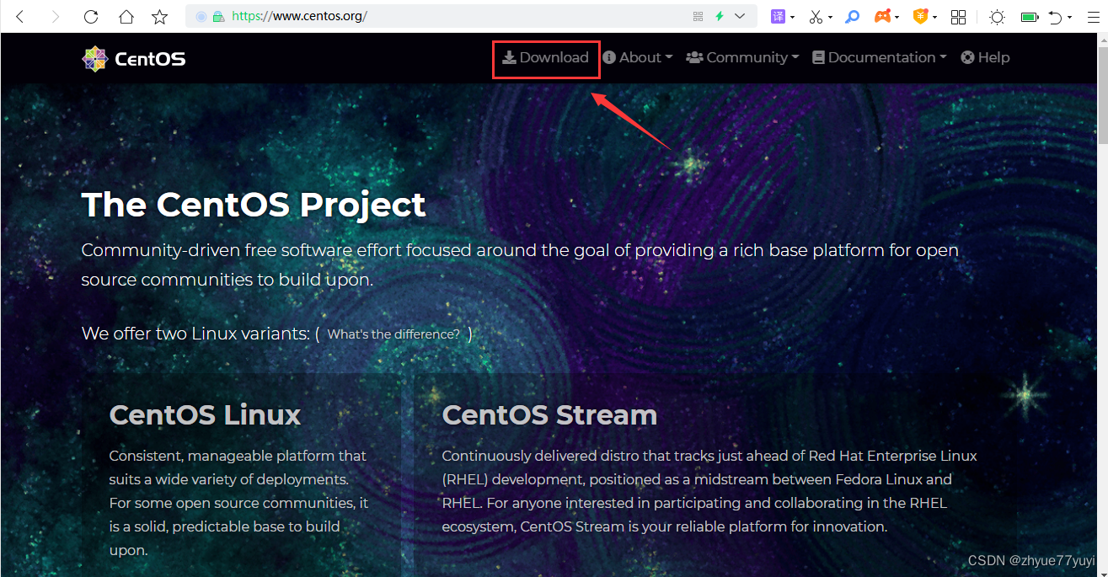Open the QR code icon in address bar

point(698,16)
